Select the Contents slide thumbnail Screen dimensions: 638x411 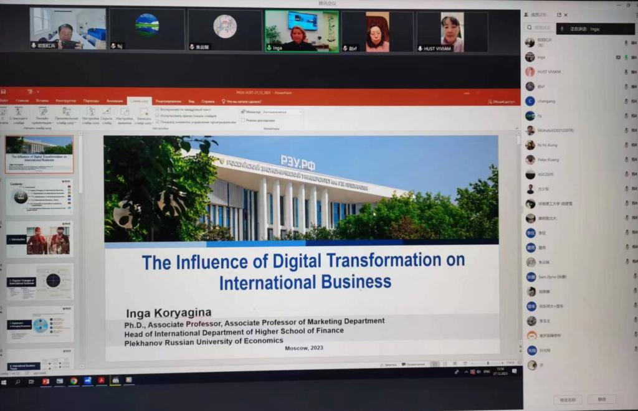point(39,197)
